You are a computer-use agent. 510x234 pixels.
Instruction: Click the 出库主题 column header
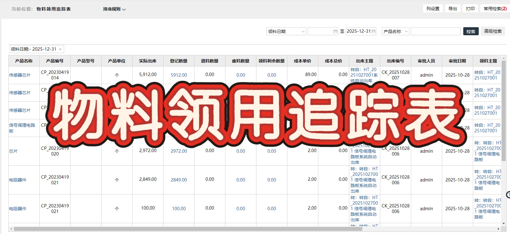point(364,61)
